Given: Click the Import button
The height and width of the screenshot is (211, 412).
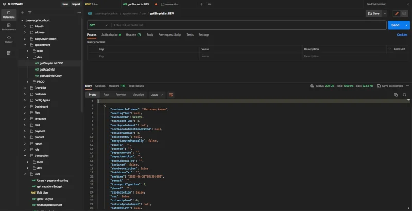Looking at the screenshot, I should pos(76,4).
